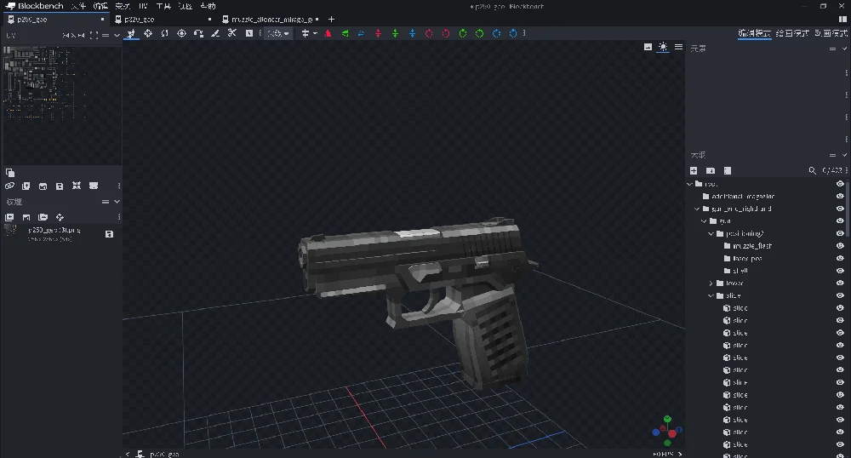851x458 pixels.
Task: Select the p250_geo texture entry
Action: (60, 233)
